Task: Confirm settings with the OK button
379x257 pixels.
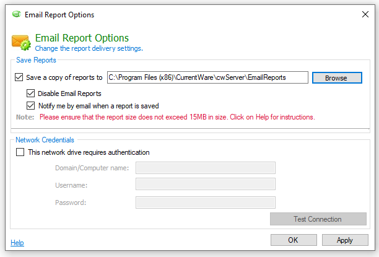Action: [294, 240]
